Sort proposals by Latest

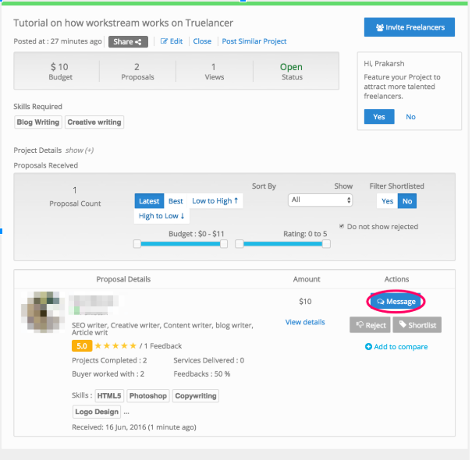click(x=150, y=201)
